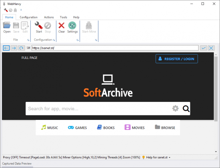The width and height of the screenshot is (220, 168).
Task: Click in the URL address field
Action: point(115,48)
